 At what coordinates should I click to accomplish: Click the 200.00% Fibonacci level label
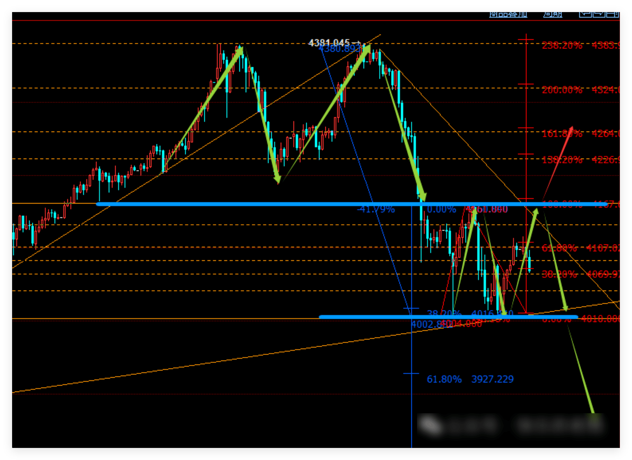click(562, 90)
